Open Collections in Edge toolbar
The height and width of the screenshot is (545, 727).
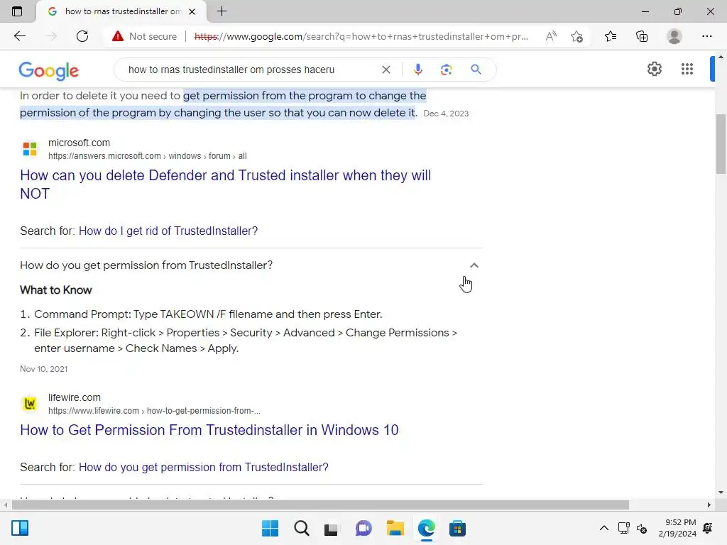coord(642,36)
